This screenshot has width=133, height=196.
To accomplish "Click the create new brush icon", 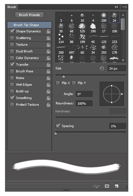I will (117, 186).
